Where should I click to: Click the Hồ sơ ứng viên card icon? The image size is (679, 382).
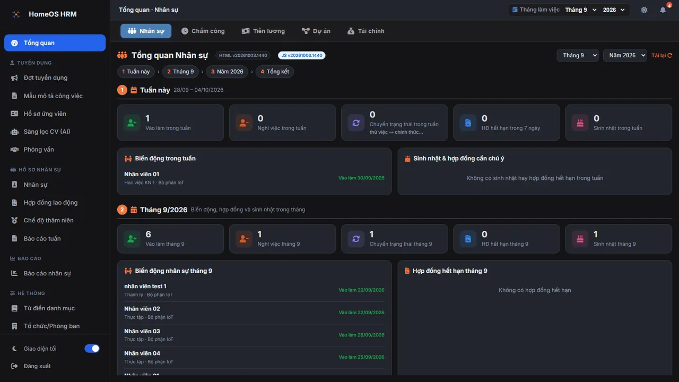tap(14, 114)
